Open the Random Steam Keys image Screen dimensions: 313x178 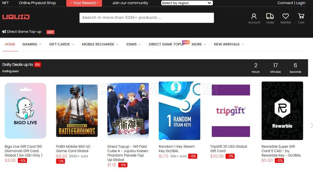(179, 111)
